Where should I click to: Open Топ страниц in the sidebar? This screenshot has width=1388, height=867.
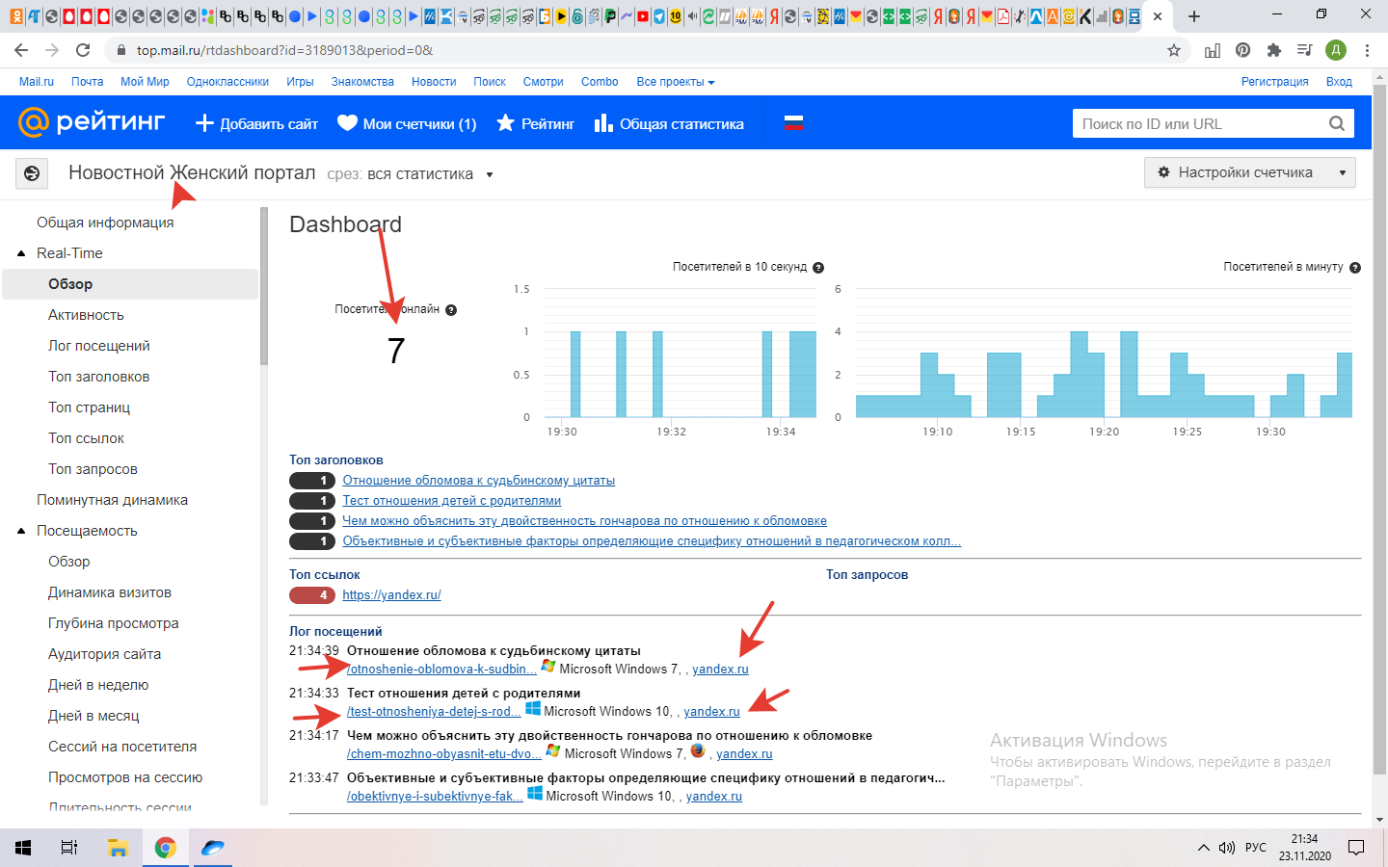coord(89,407)
